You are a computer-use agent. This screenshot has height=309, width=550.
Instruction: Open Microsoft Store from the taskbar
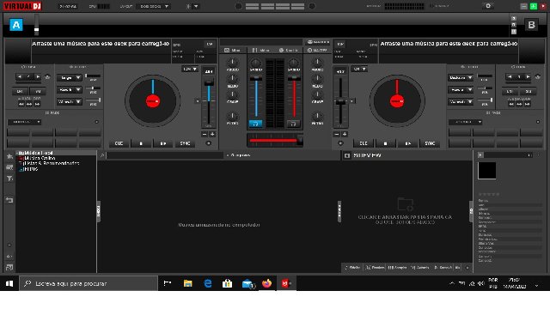tap(227, 283)
